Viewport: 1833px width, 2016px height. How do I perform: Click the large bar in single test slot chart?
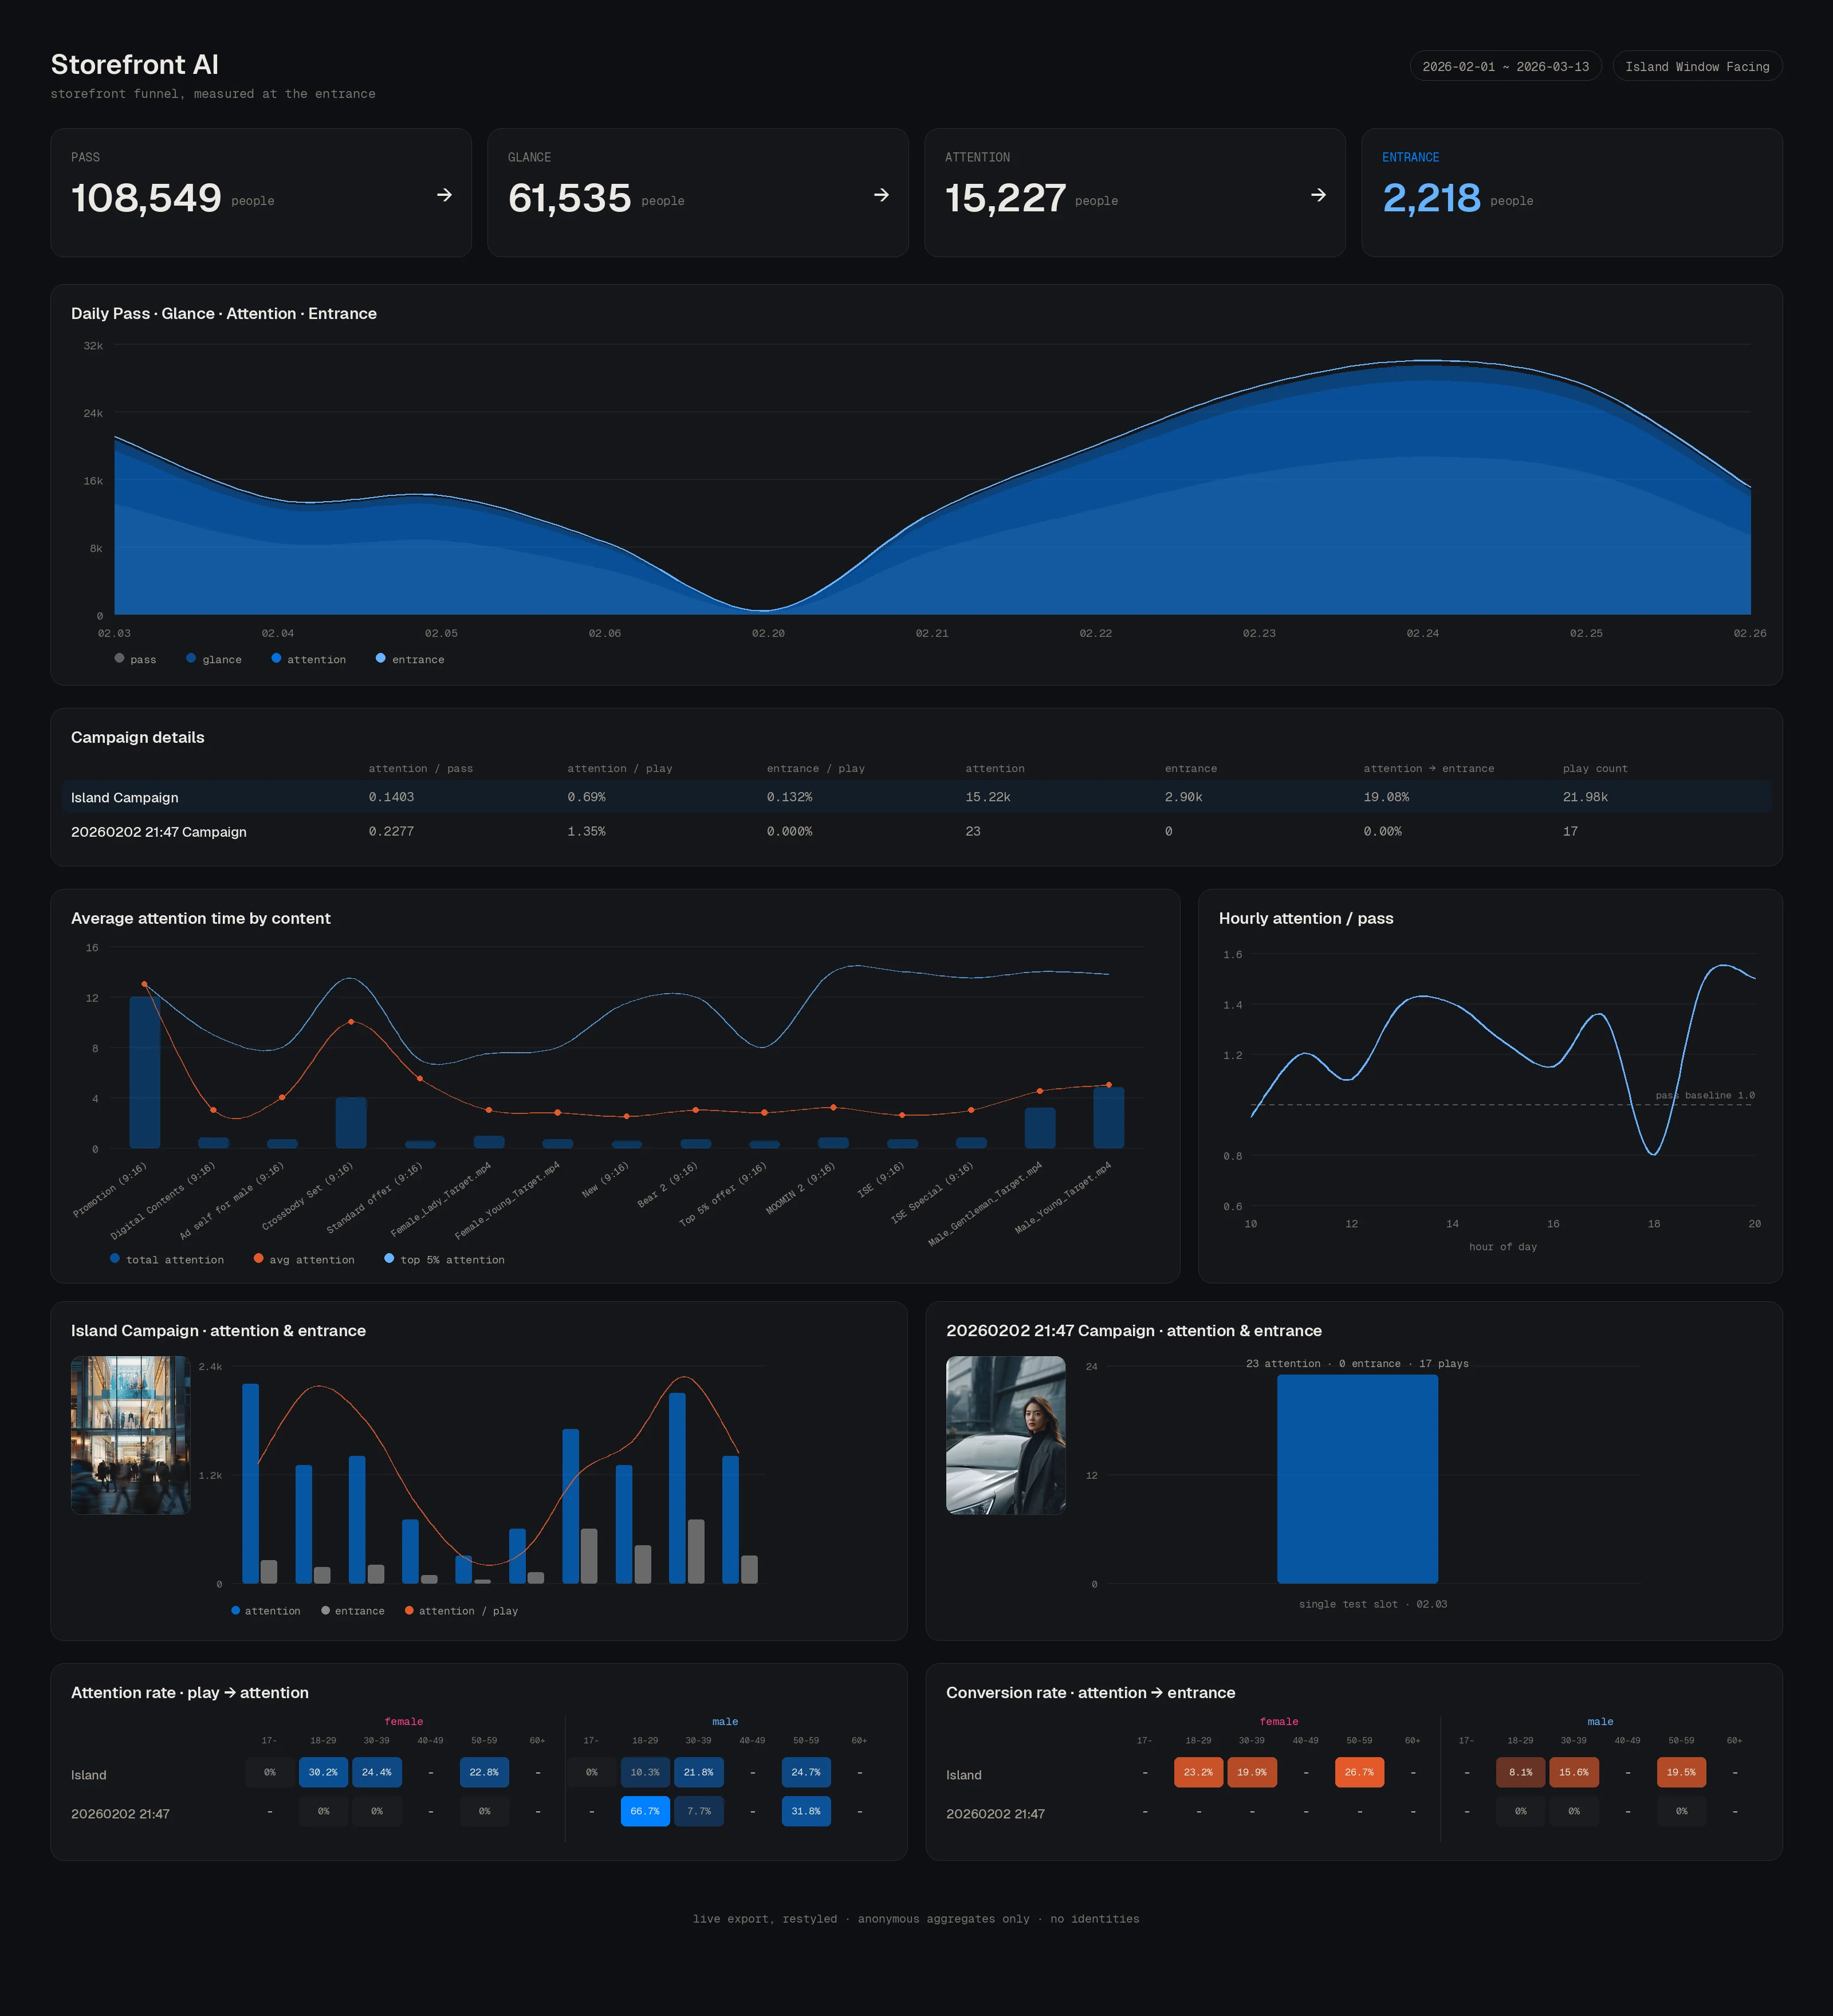[x=1357, y=1479]
